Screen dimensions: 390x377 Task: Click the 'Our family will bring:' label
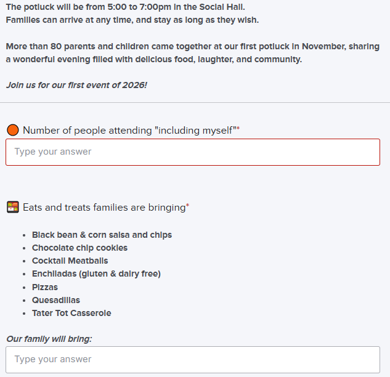[x=49, y=339]
